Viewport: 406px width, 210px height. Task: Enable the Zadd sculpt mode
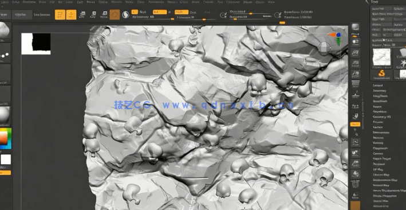pos(182,12)
